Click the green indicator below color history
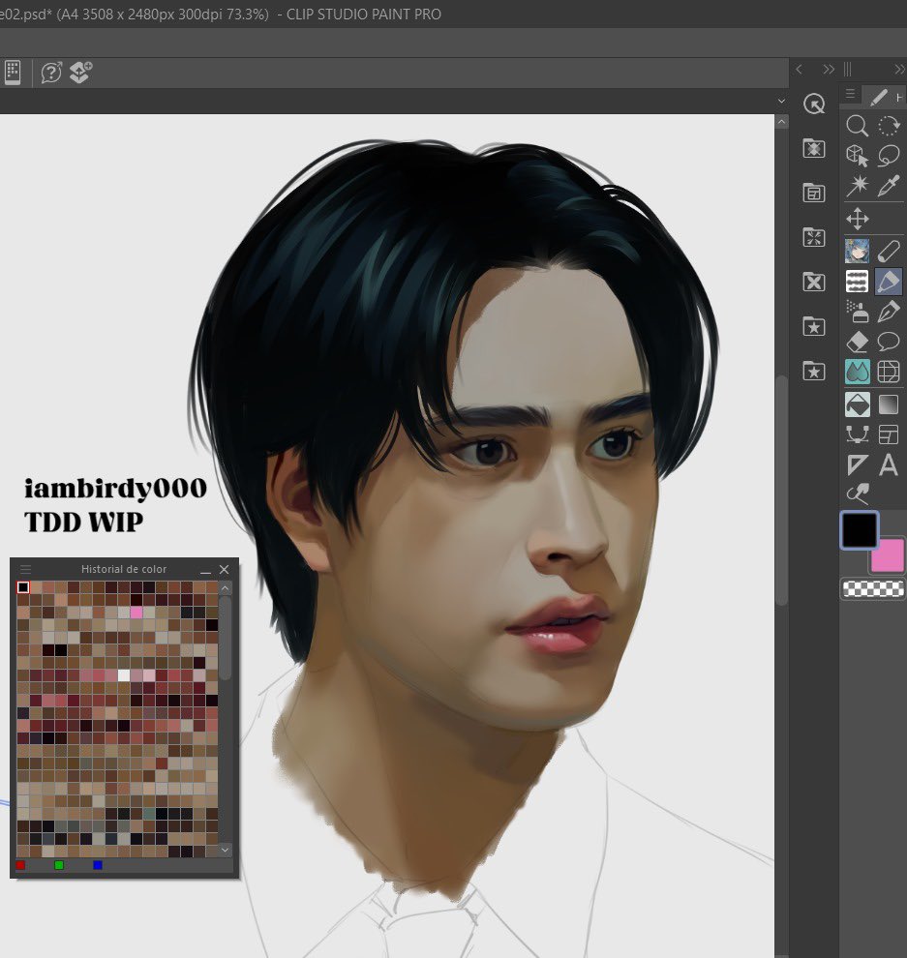 coord(59,865)
